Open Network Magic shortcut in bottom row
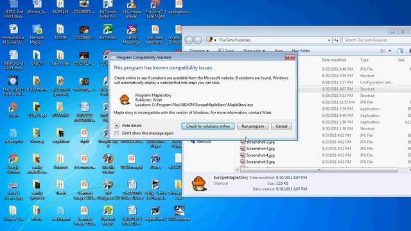Viewport: 411px width, 231px height. click(108, 216)
